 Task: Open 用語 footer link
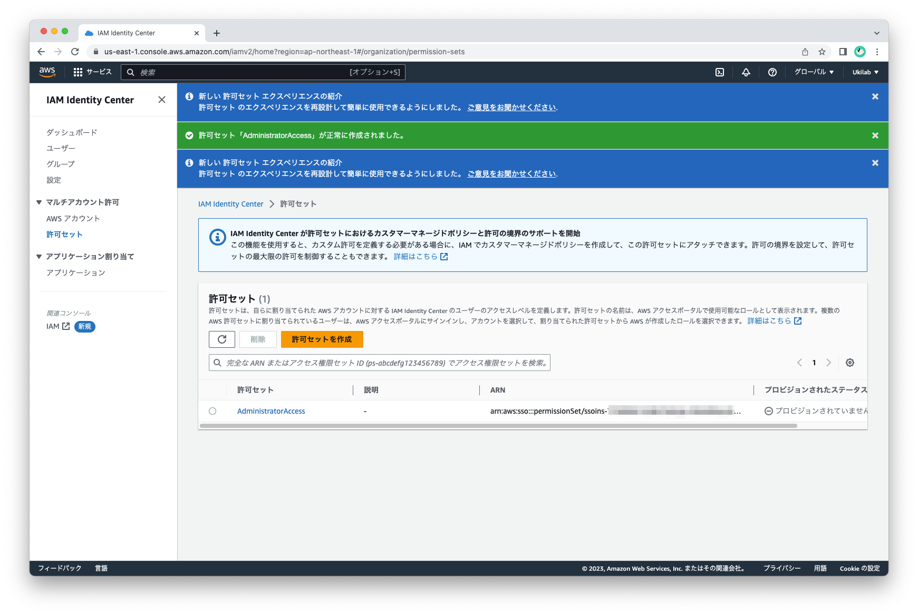820,568
